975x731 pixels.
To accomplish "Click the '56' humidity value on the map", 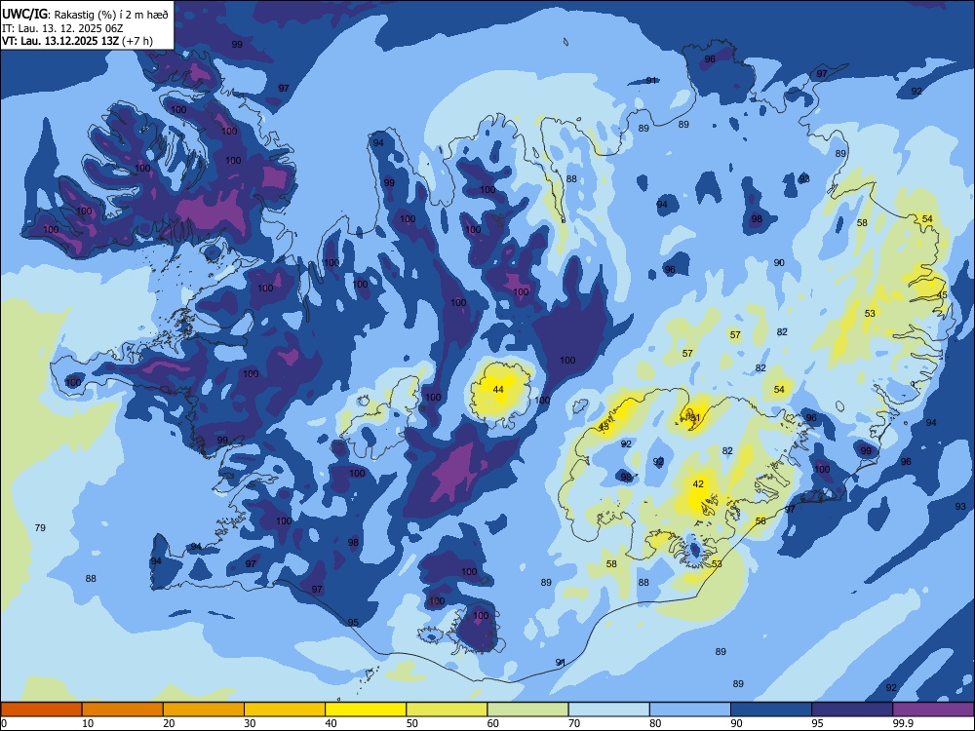I will coord(760,520).
